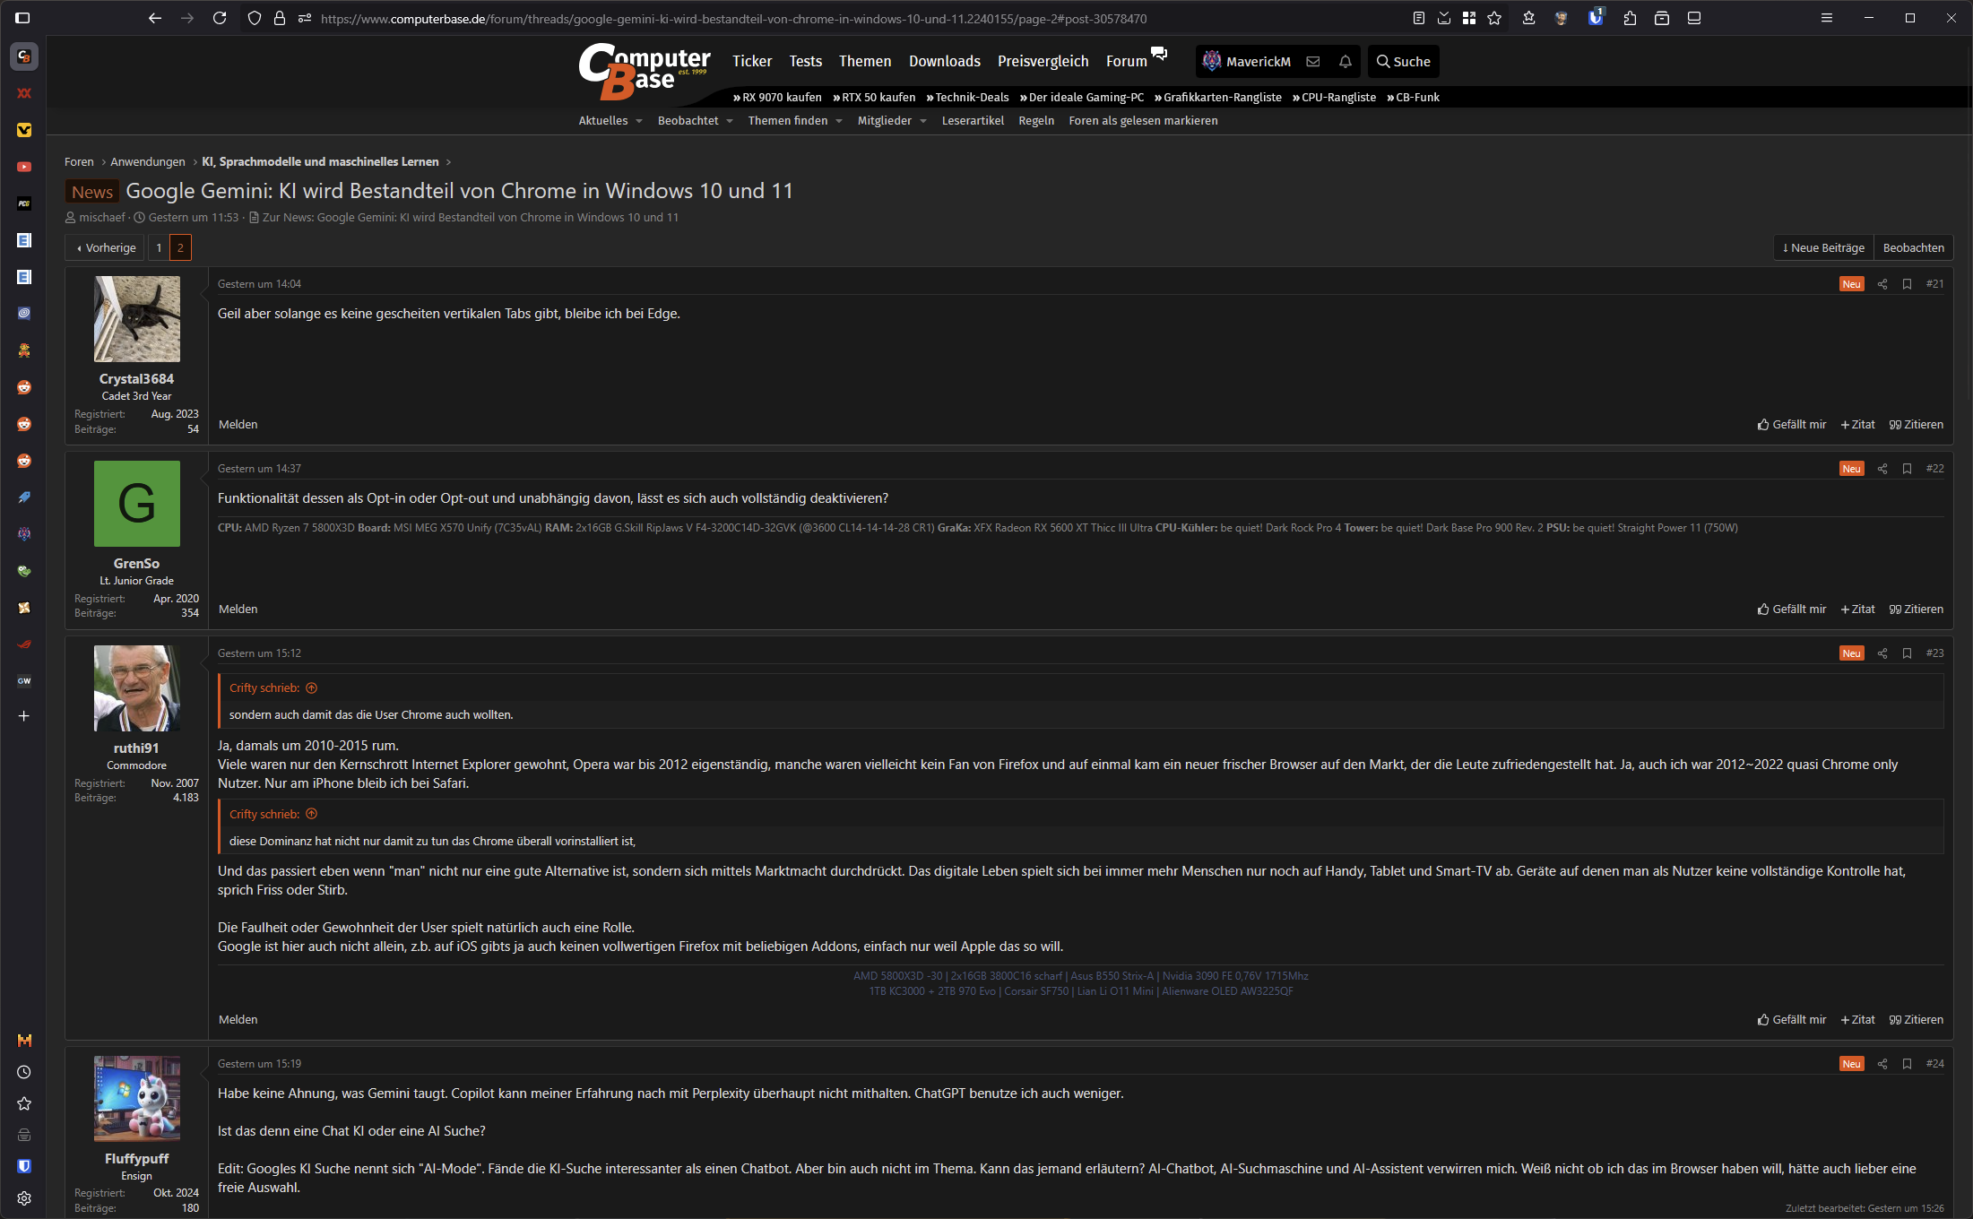The width and height of the screenshot is (1973, 1219).
Task: Open the inbox envelope icon
Action: pyautogui.click(x=1313, y=62)
